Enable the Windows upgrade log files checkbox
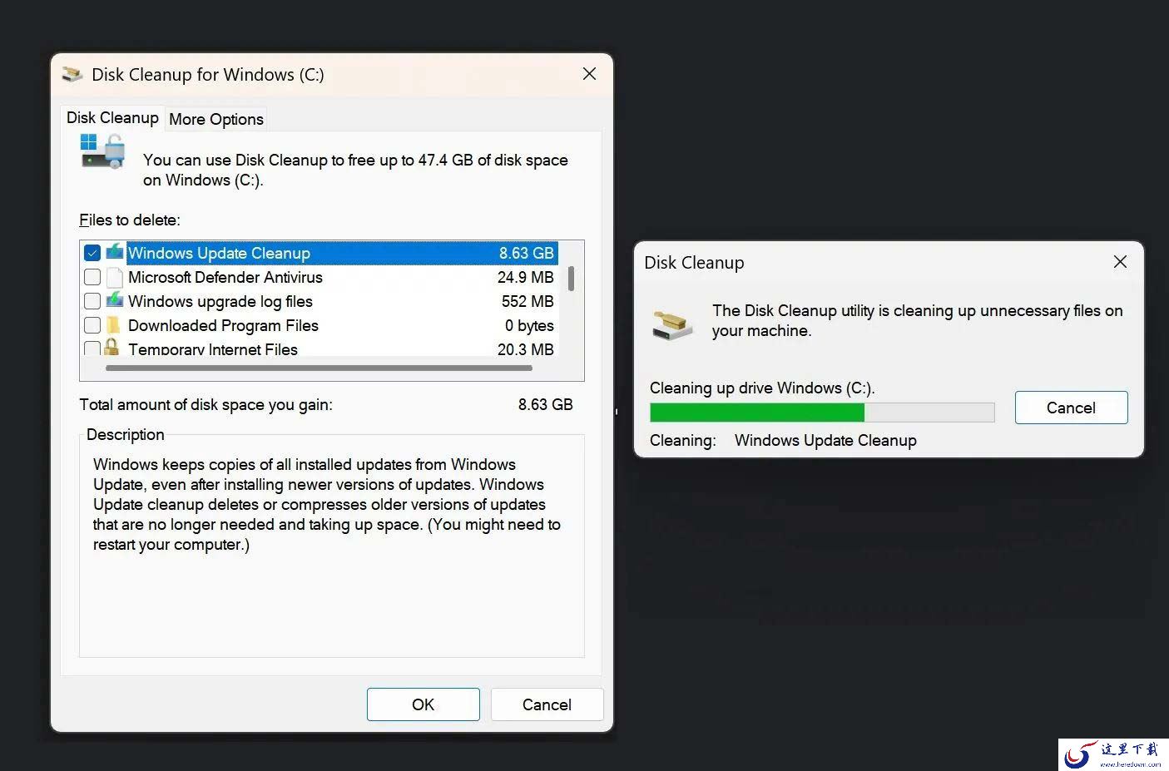This screenshot has height=771, width=1169. [92, 301]
